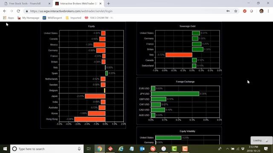The height and width of the screenshot is (153, 273).
Task: Click the Switzerland label in Sovereign Debt
Action: (x=148, y=65)
